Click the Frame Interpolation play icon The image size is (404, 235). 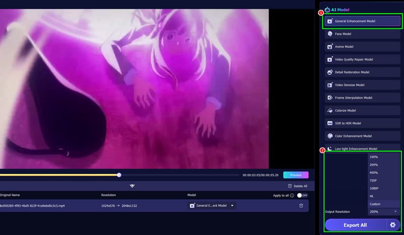point(330,98)
